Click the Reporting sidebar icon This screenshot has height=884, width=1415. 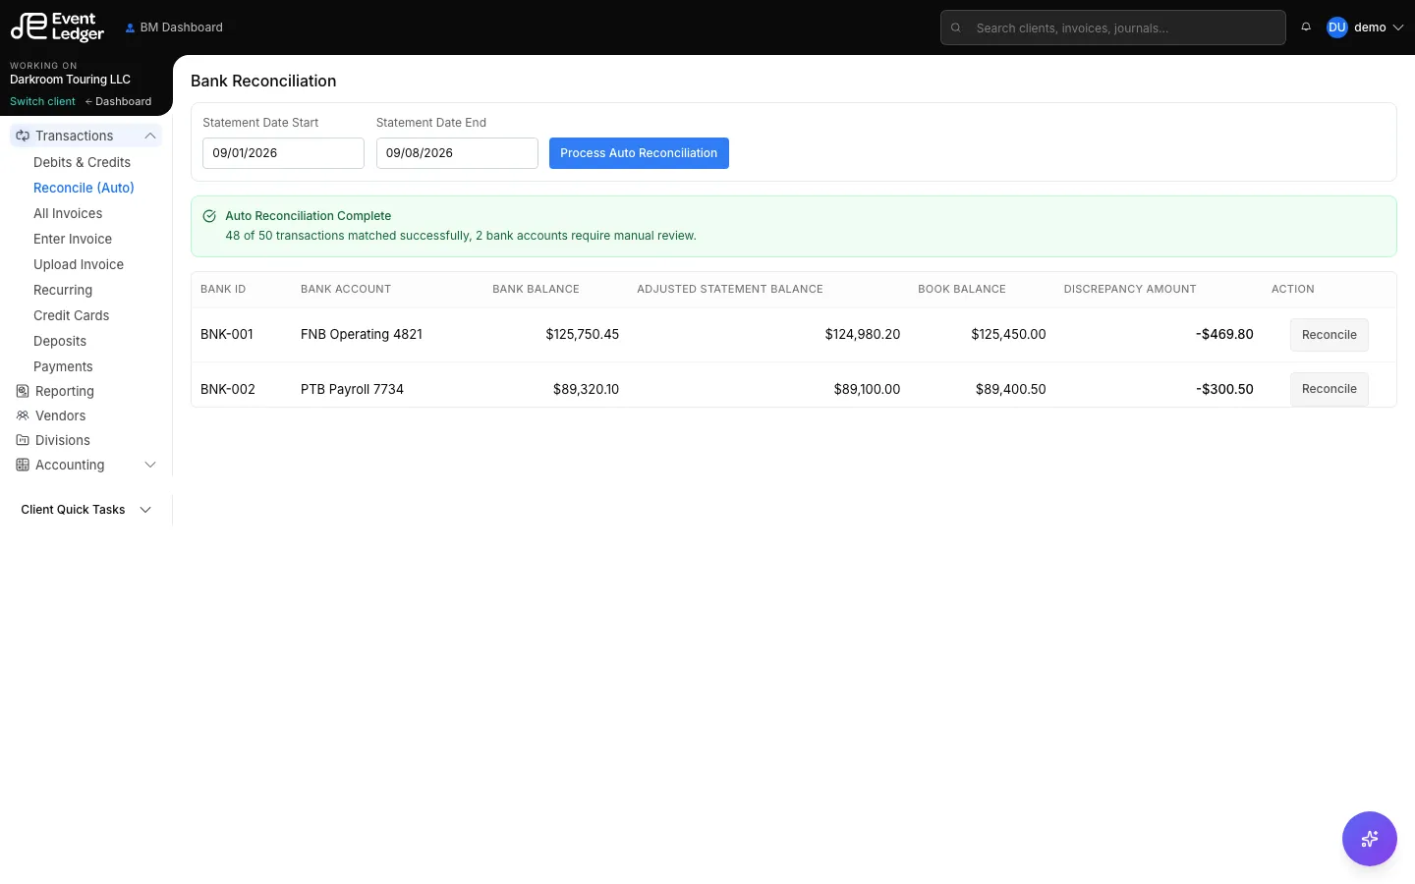[23, 391]
